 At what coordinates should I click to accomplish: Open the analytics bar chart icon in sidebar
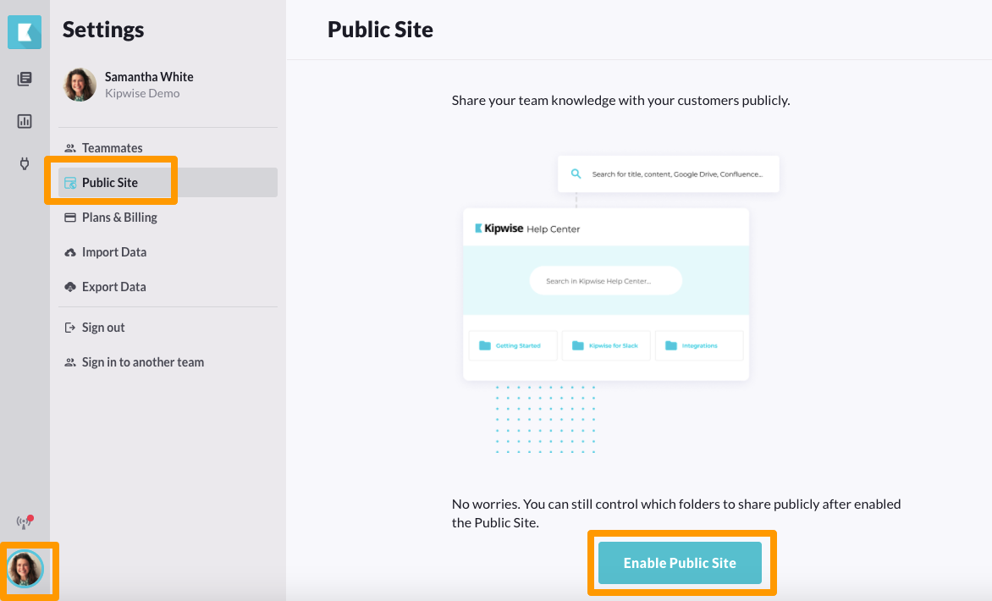[24, 120]
